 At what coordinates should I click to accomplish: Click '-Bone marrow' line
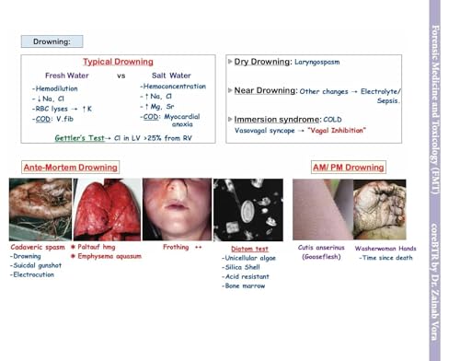pos(243,286)
